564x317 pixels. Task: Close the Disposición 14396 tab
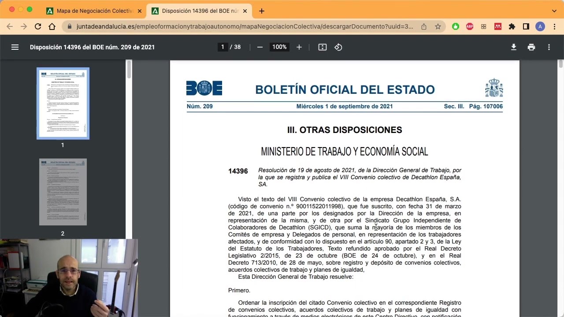click(x=245, y=11)
